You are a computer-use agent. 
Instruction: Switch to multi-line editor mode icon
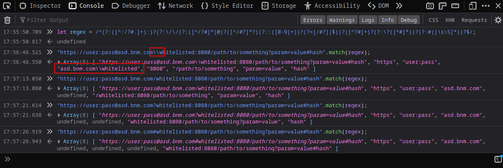(x=498, y=159)
